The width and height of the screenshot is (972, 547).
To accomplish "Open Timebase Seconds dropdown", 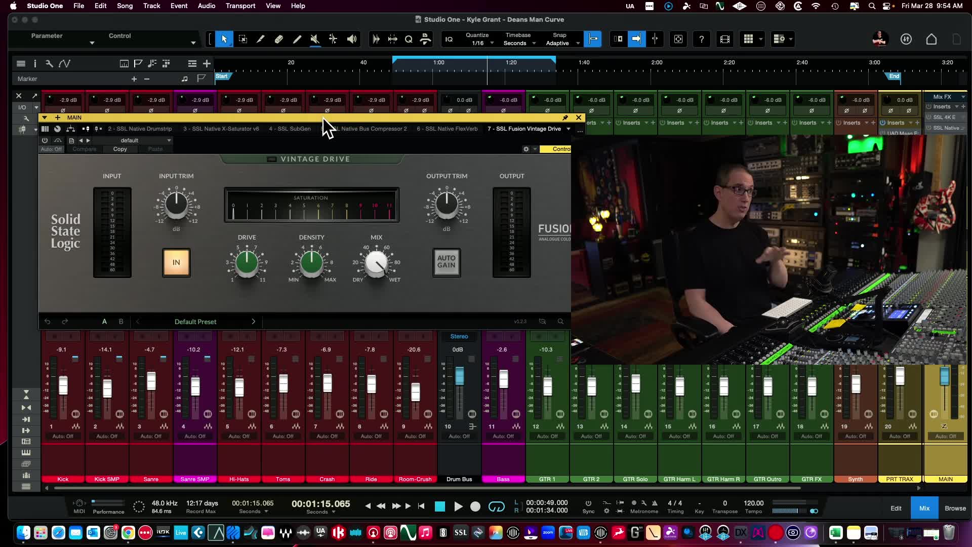I will (x=520, y=43).
